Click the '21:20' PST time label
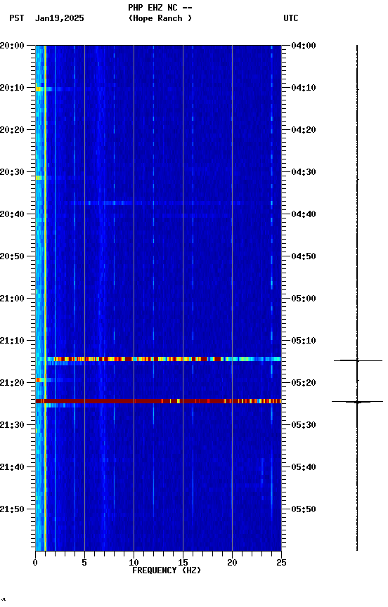This screenshot has width=388, height=607. 12,383
